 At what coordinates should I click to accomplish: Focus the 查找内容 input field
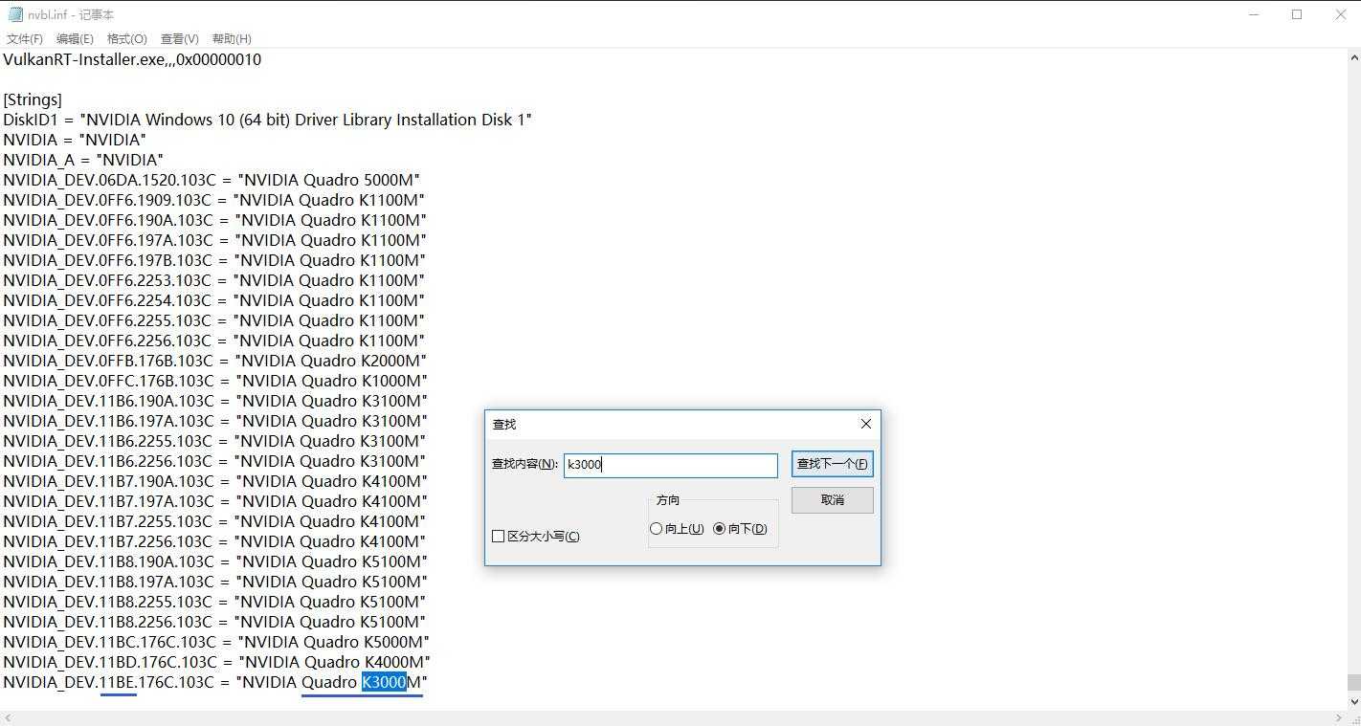pyautogui.click(x=670, y=465)
